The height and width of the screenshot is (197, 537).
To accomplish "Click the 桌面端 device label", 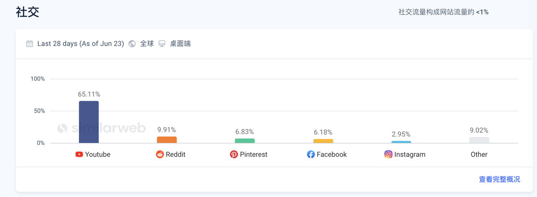I will [180, 44].
